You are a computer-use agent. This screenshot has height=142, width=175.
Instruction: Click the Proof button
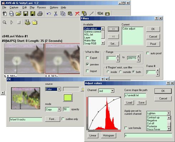tap(153, 44)
